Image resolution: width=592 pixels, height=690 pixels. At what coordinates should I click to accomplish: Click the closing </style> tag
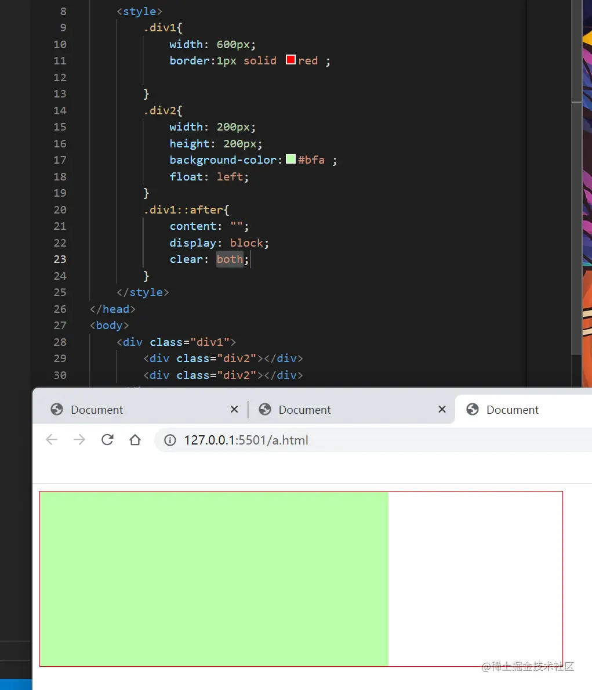[143, 292]
